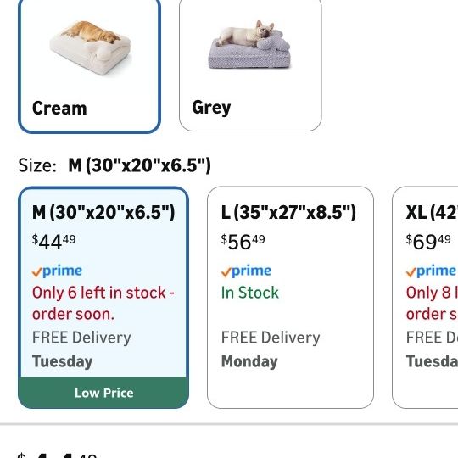Click the cream dog bed thumbnail image

point(91,49)
